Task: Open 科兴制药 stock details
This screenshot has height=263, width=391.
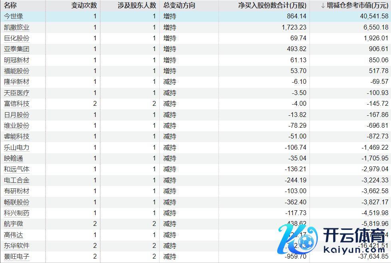Action: (x=16, y=213)
